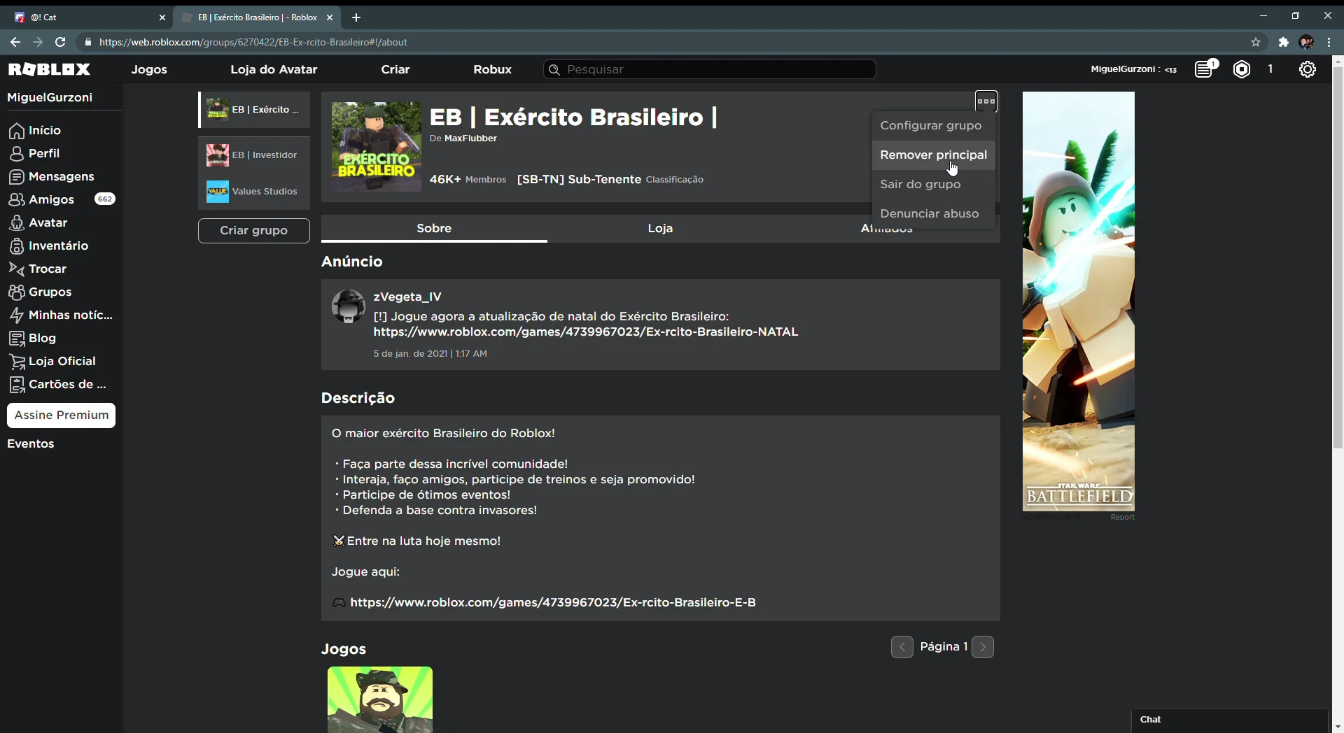Toggle the group three-dots menu button

(x=986, y=101)
